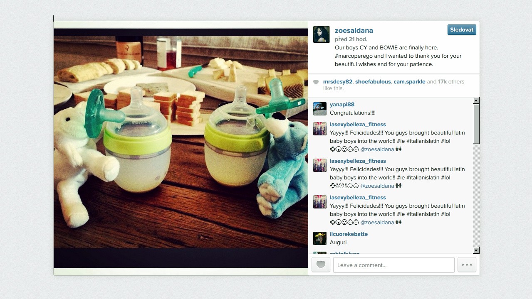Visit shoefabulous profile in likes
This screenshot has width=532, height=299.
(373, 82)
